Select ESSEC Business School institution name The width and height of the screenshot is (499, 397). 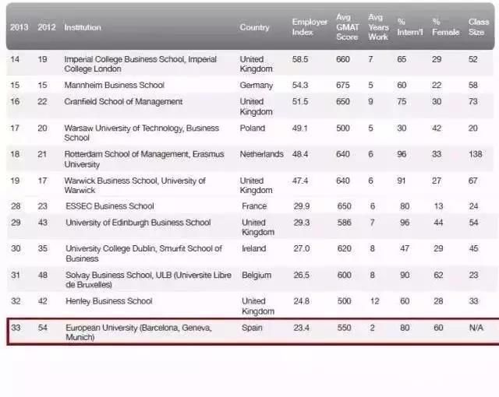point(110,206)
